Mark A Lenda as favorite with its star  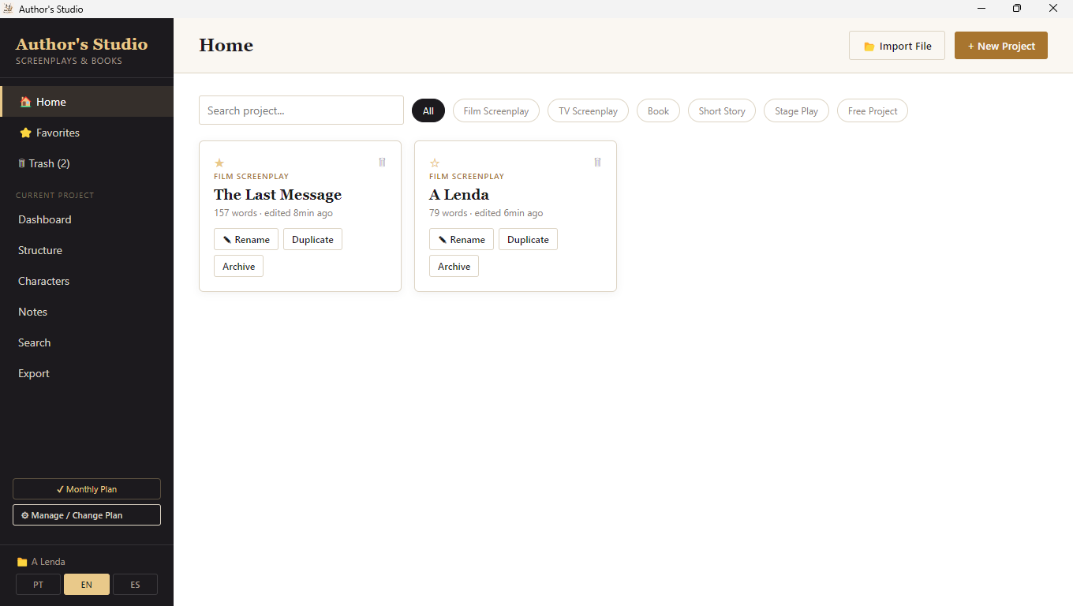coord(435,163)
